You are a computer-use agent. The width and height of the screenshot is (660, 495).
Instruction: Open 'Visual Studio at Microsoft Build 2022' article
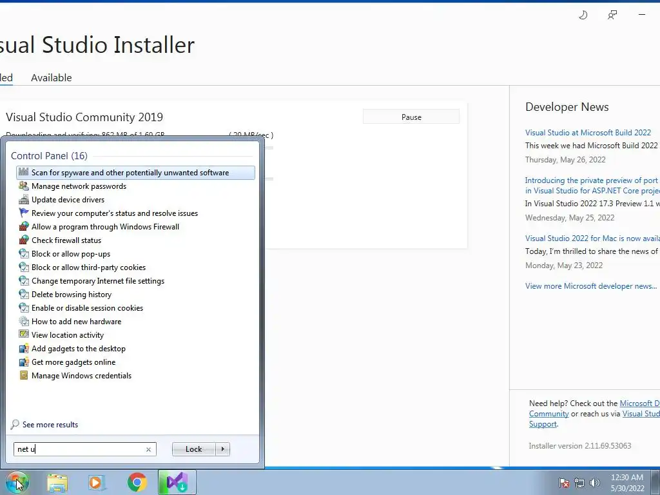[588, 132]
